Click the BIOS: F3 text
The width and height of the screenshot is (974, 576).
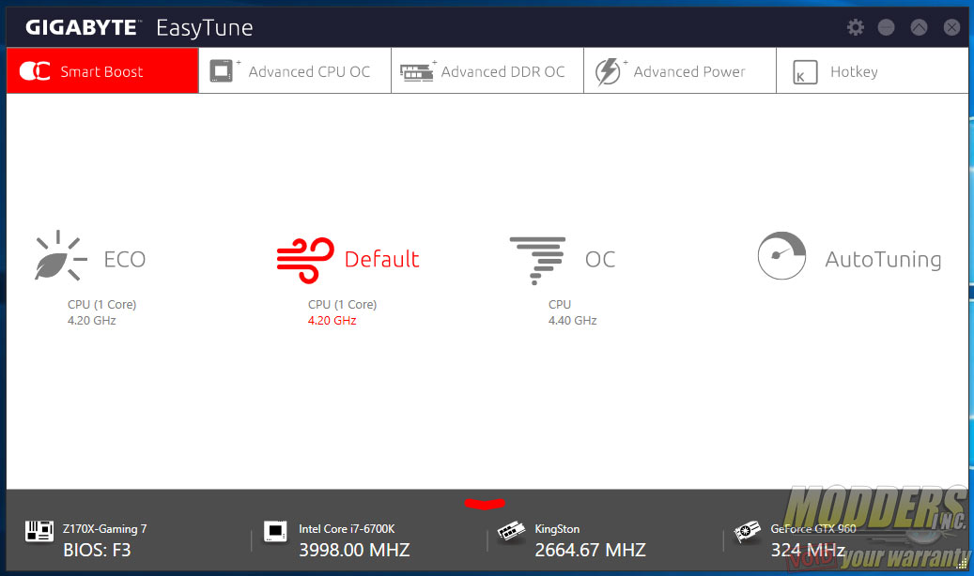tap(97, 550)
